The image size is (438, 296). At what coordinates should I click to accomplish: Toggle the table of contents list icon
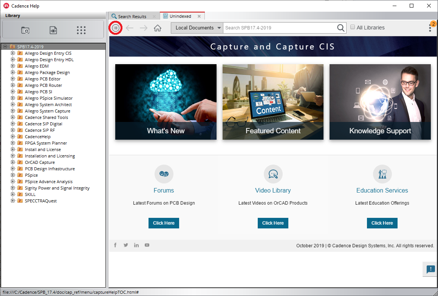pyautogui.click(x=115, y=28)
